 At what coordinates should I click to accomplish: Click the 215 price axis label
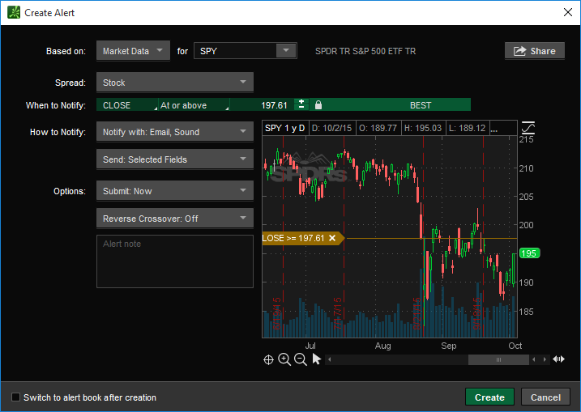pyautogui.click(x=526, y=139)
